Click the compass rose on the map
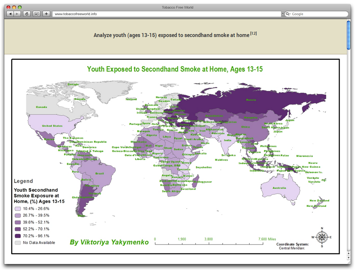The height and width of the screenshot is (270, 355). click(x=322, y=237)
